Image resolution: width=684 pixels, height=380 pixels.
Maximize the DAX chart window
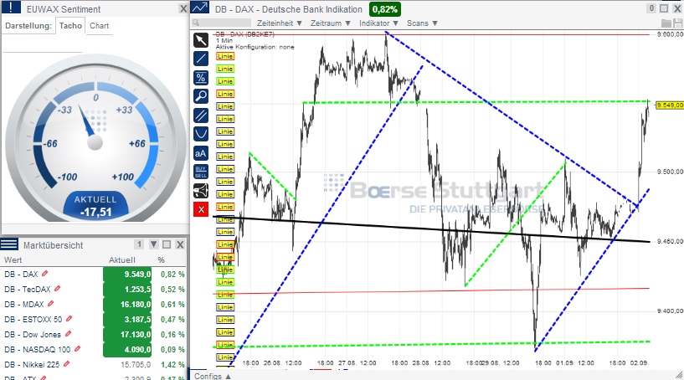(664, 8)
